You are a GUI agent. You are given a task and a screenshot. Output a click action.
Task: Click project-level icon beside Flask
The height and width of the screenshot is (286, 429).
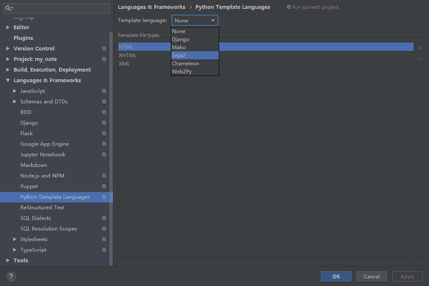click(104, 133)
